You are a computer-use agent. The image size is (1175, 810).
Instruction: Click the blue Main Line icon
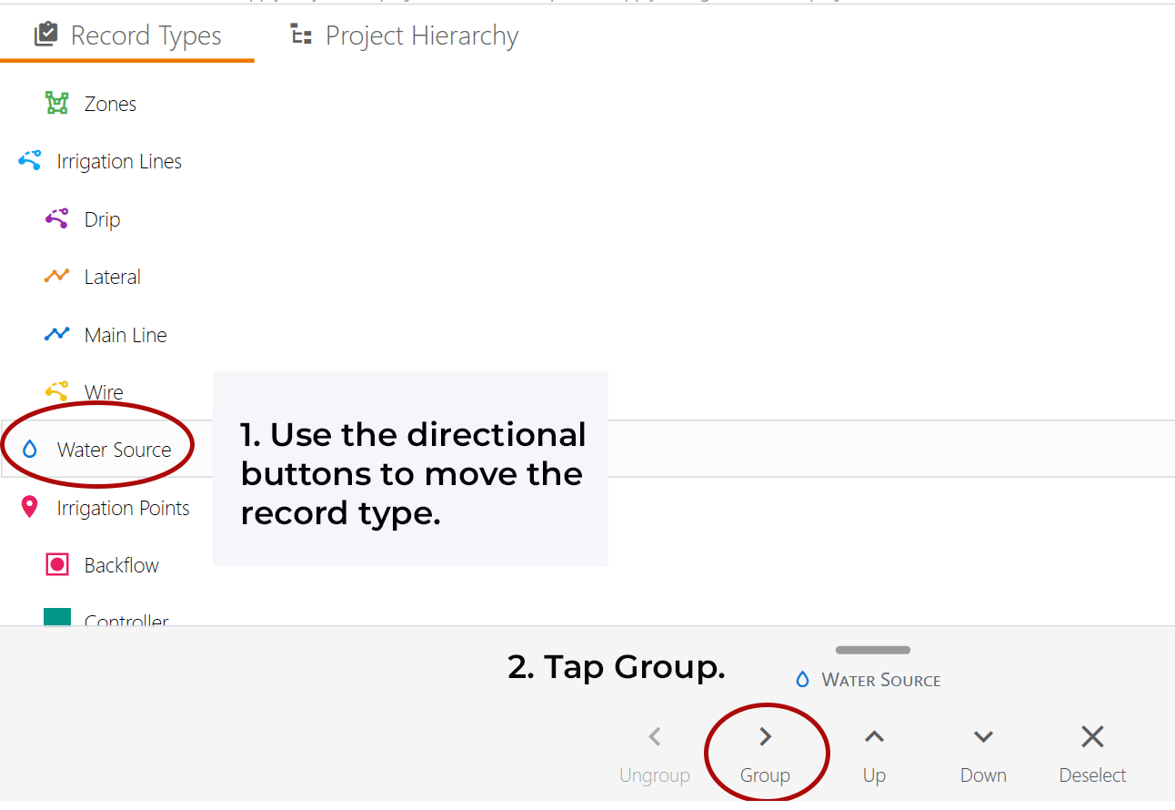tap(57, 335)
